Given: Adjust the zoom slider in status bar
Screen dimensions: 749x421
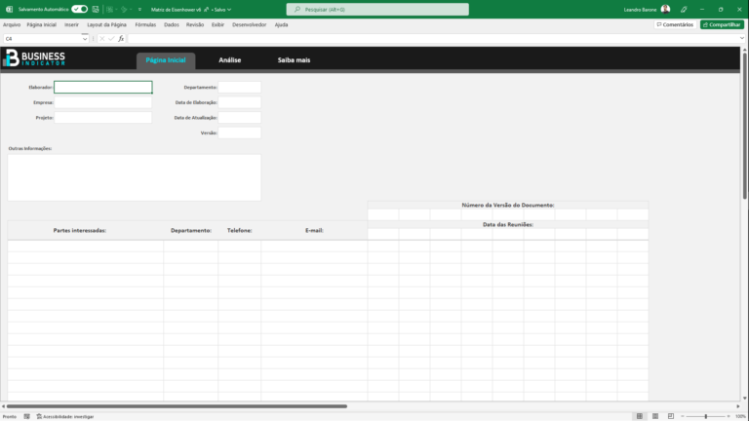Looking at the screenshot, I should (x=705, y=416).
